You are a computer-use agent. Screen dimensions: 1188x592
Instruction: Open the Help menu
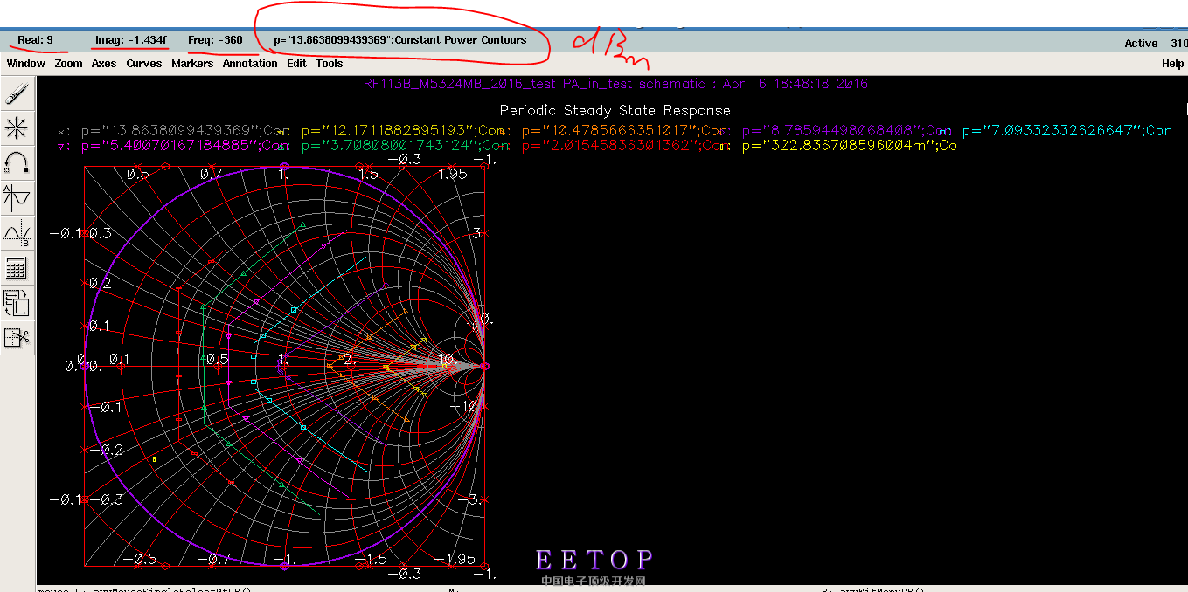click(x=1172, y=64)
